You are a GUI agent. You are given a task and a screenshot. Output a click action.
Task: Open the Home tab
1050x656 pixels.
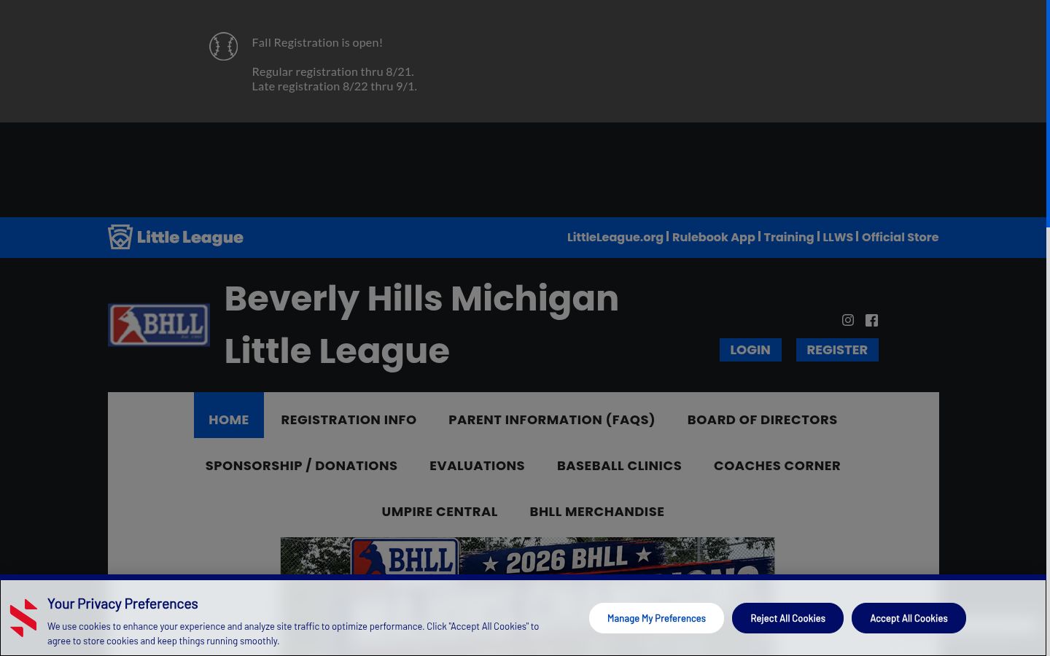pyautogui.click(x=229, y=419)
